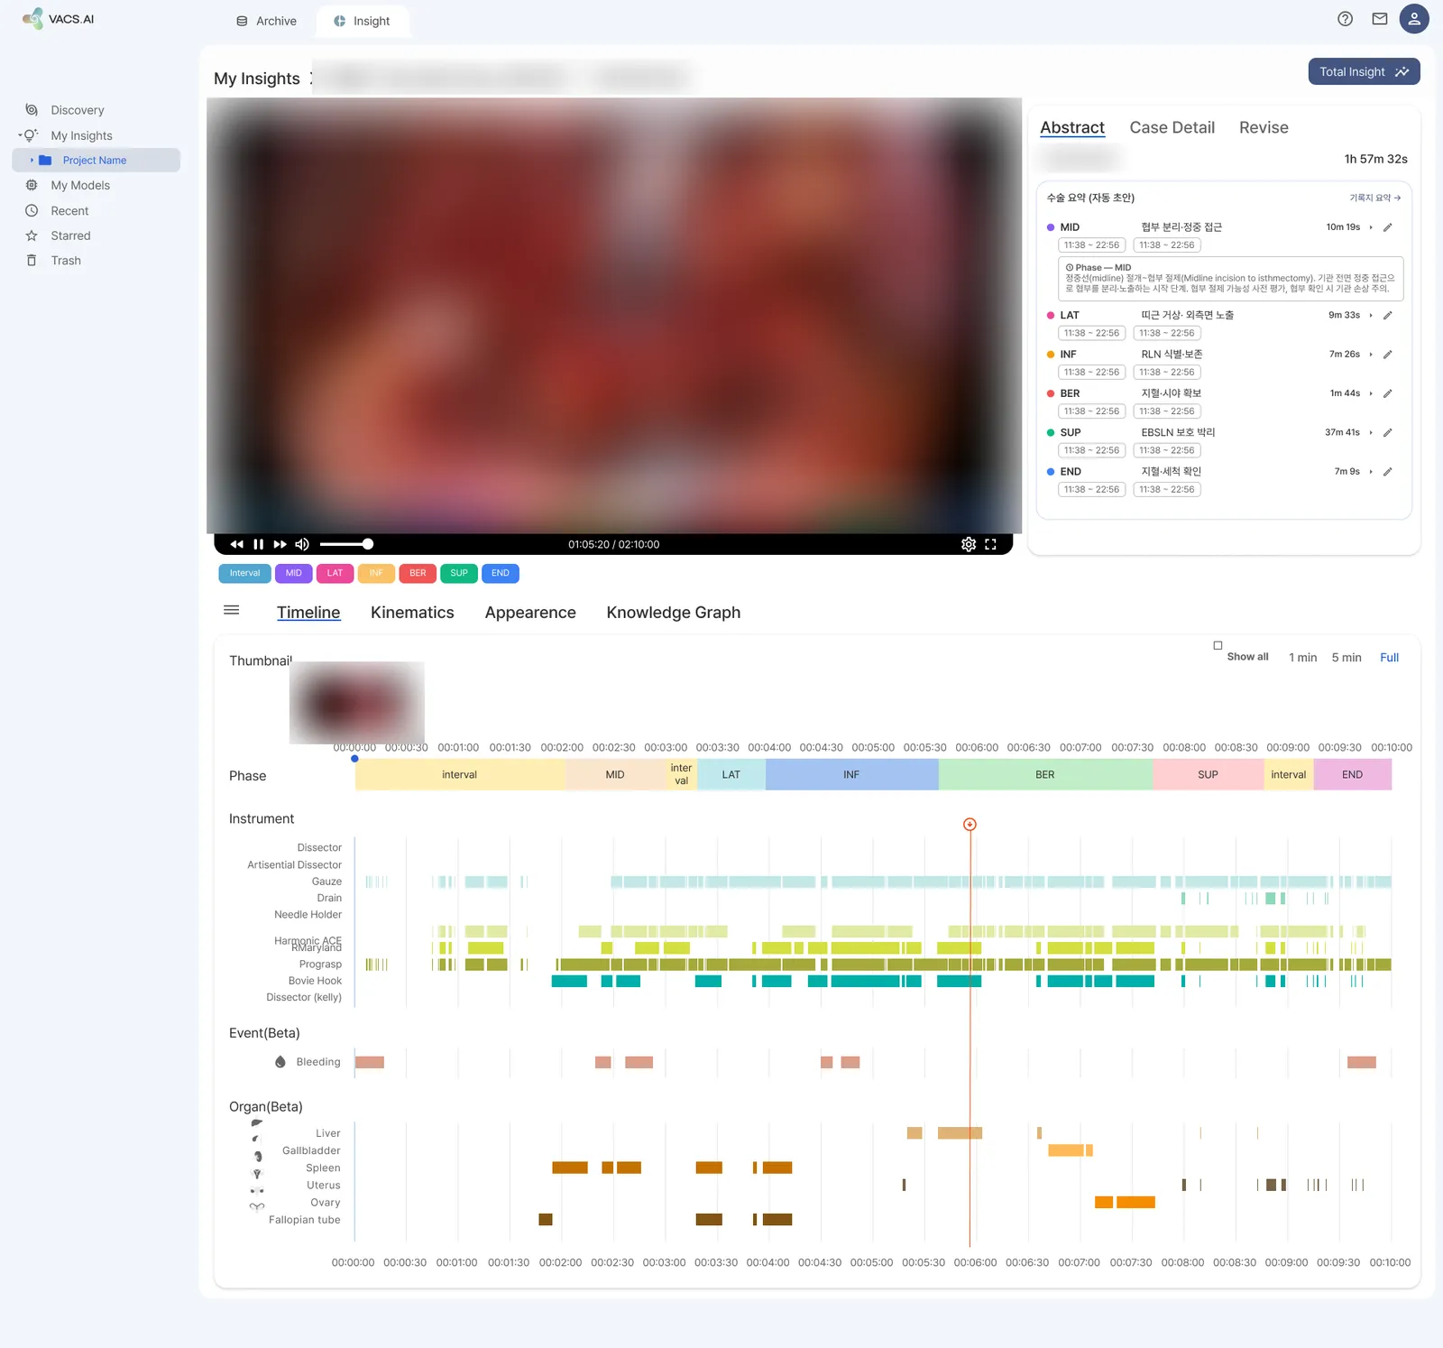Viewport: 1443px width, 1348px height.
Task: Open the Revise tab
Action: pos(1264,127)
